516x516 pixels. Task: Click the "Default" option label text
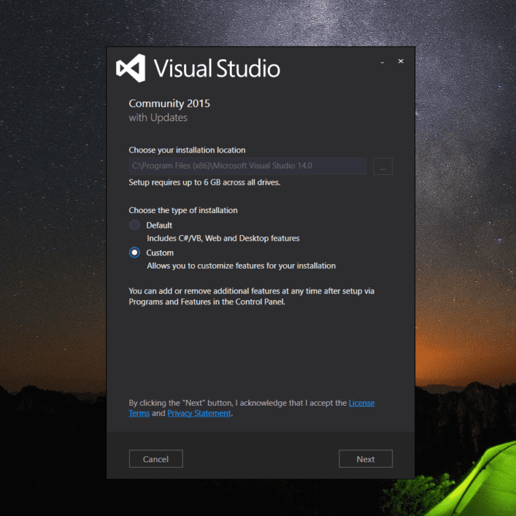point(159,225)
